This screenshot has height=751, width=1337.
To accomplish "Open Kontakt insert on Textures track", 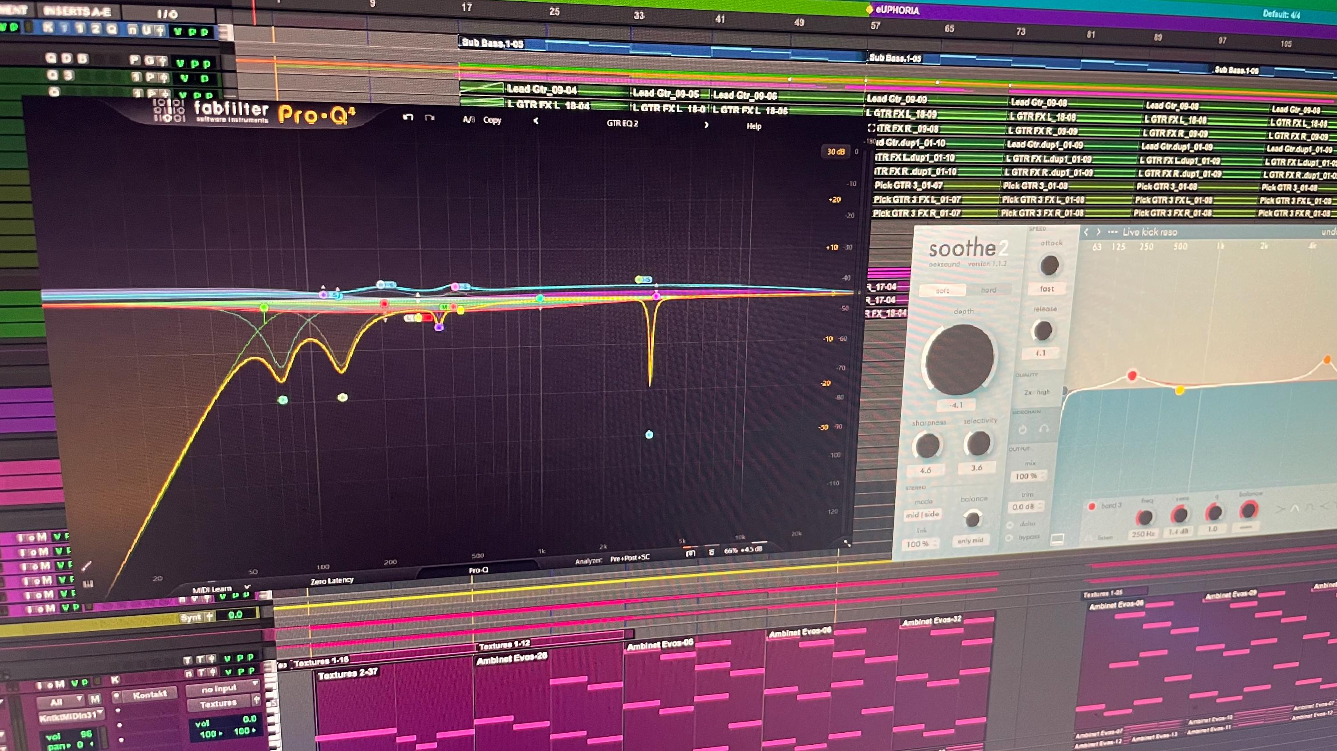I will click(x=149, y=694).
